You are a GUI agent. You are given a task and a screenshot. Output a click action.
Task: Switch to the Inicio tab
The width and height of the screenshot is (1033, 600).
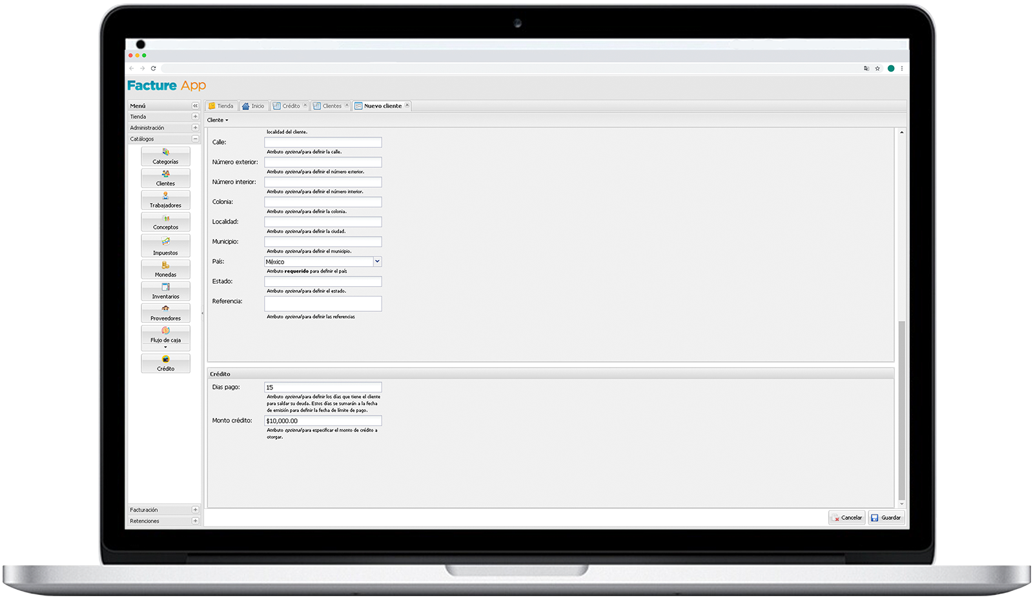(253, 106)
